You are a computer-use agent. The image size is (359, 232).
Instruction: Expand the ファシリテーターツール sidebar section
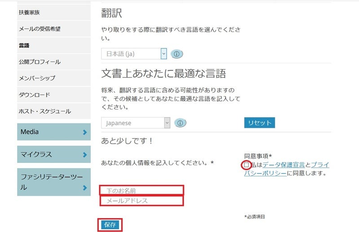point(54,182)
